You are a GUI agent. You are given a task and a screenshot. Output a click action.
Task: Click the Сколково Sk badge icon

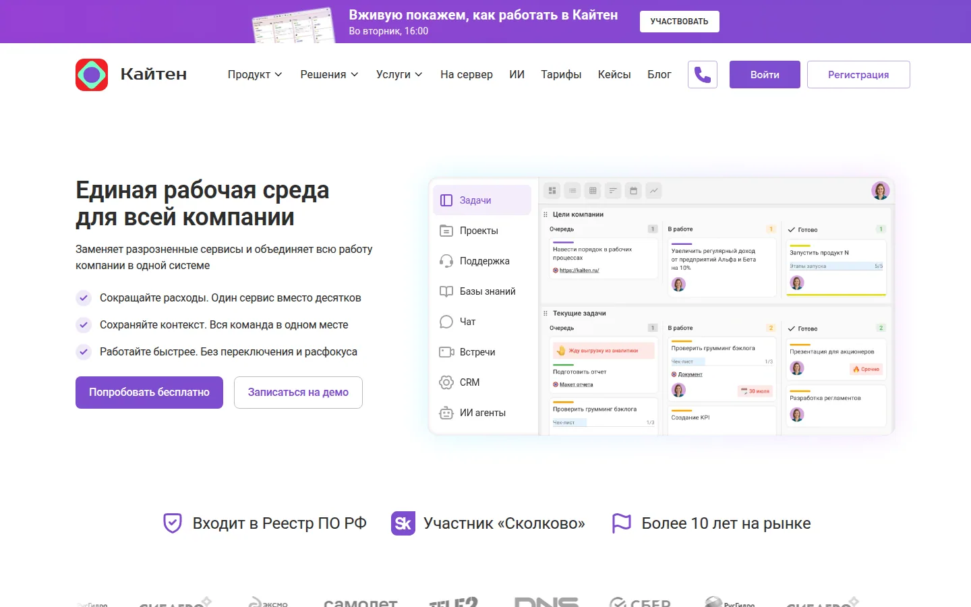(403, 523)
